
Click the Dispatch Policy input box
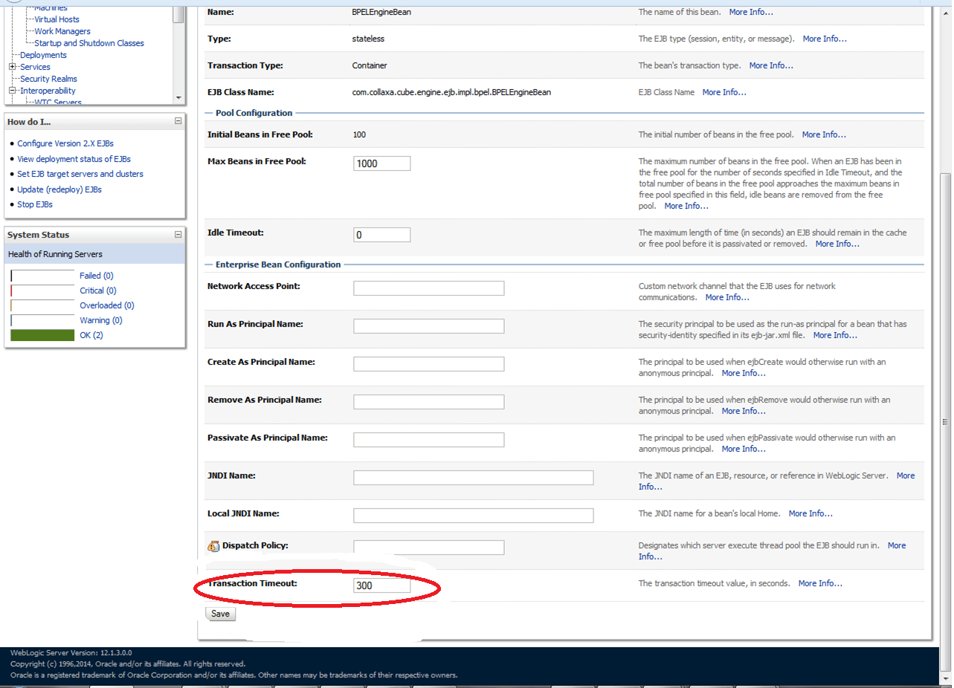click(429, 548)
